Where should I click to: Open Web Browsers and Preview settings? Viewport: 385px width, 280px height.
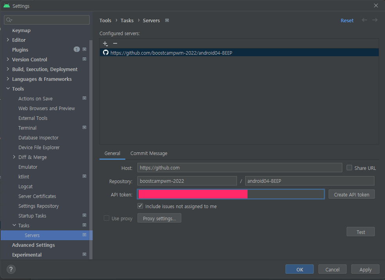(47, 108)
